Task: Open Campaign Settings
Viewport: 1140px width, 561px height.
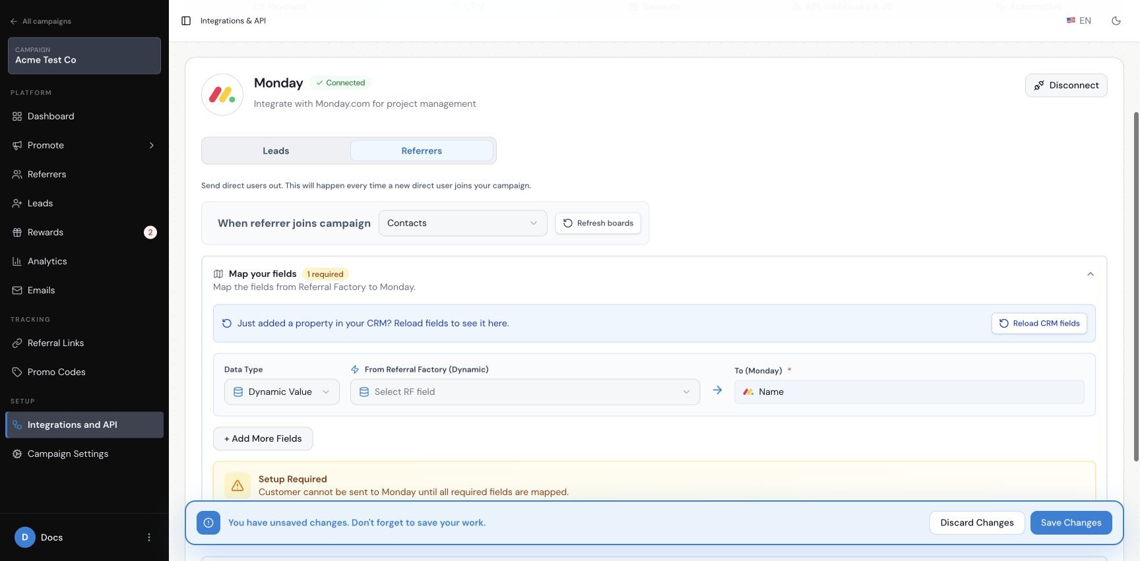Action: click(x=84, y=454)
